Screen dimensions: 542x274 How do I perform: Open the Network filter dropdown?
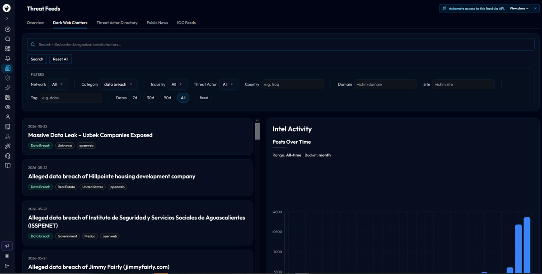coord(57,84)
